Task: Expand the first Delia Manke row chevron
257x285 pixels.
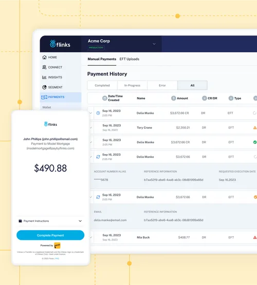Action: click(91, 113)
